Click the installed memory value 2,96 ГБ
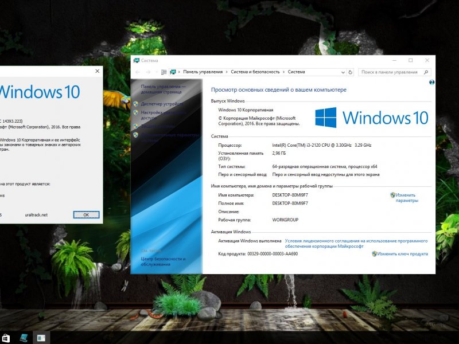 [x=279, y=153]
